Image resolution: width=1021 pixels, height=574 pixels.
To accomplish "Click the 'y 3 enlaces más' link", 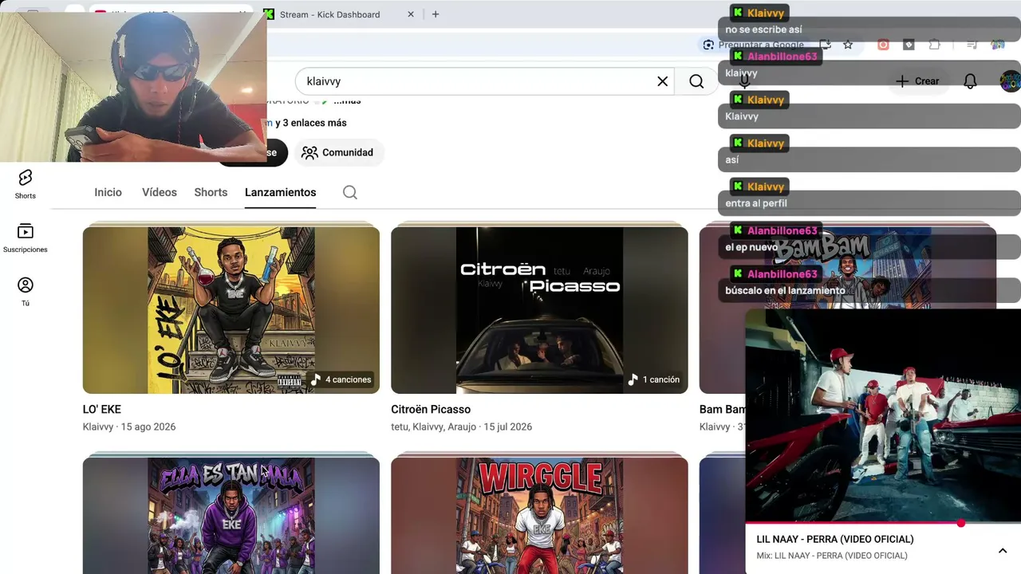I will point(311,123).
